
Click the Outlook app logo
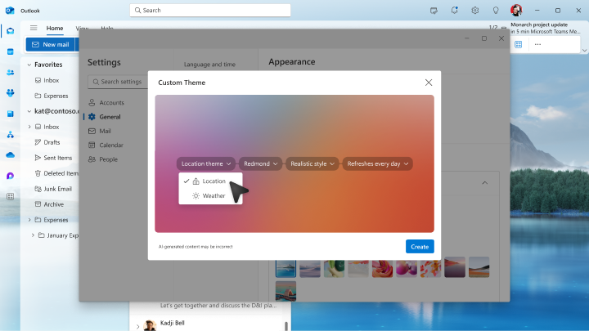(x=10, y=11)
